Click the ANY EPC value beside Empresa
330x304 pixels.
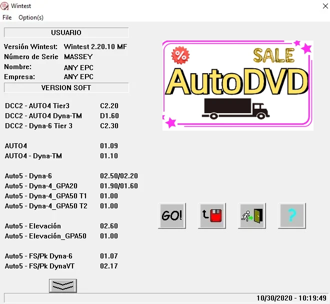pyautogui.click(x=78, y=77)
